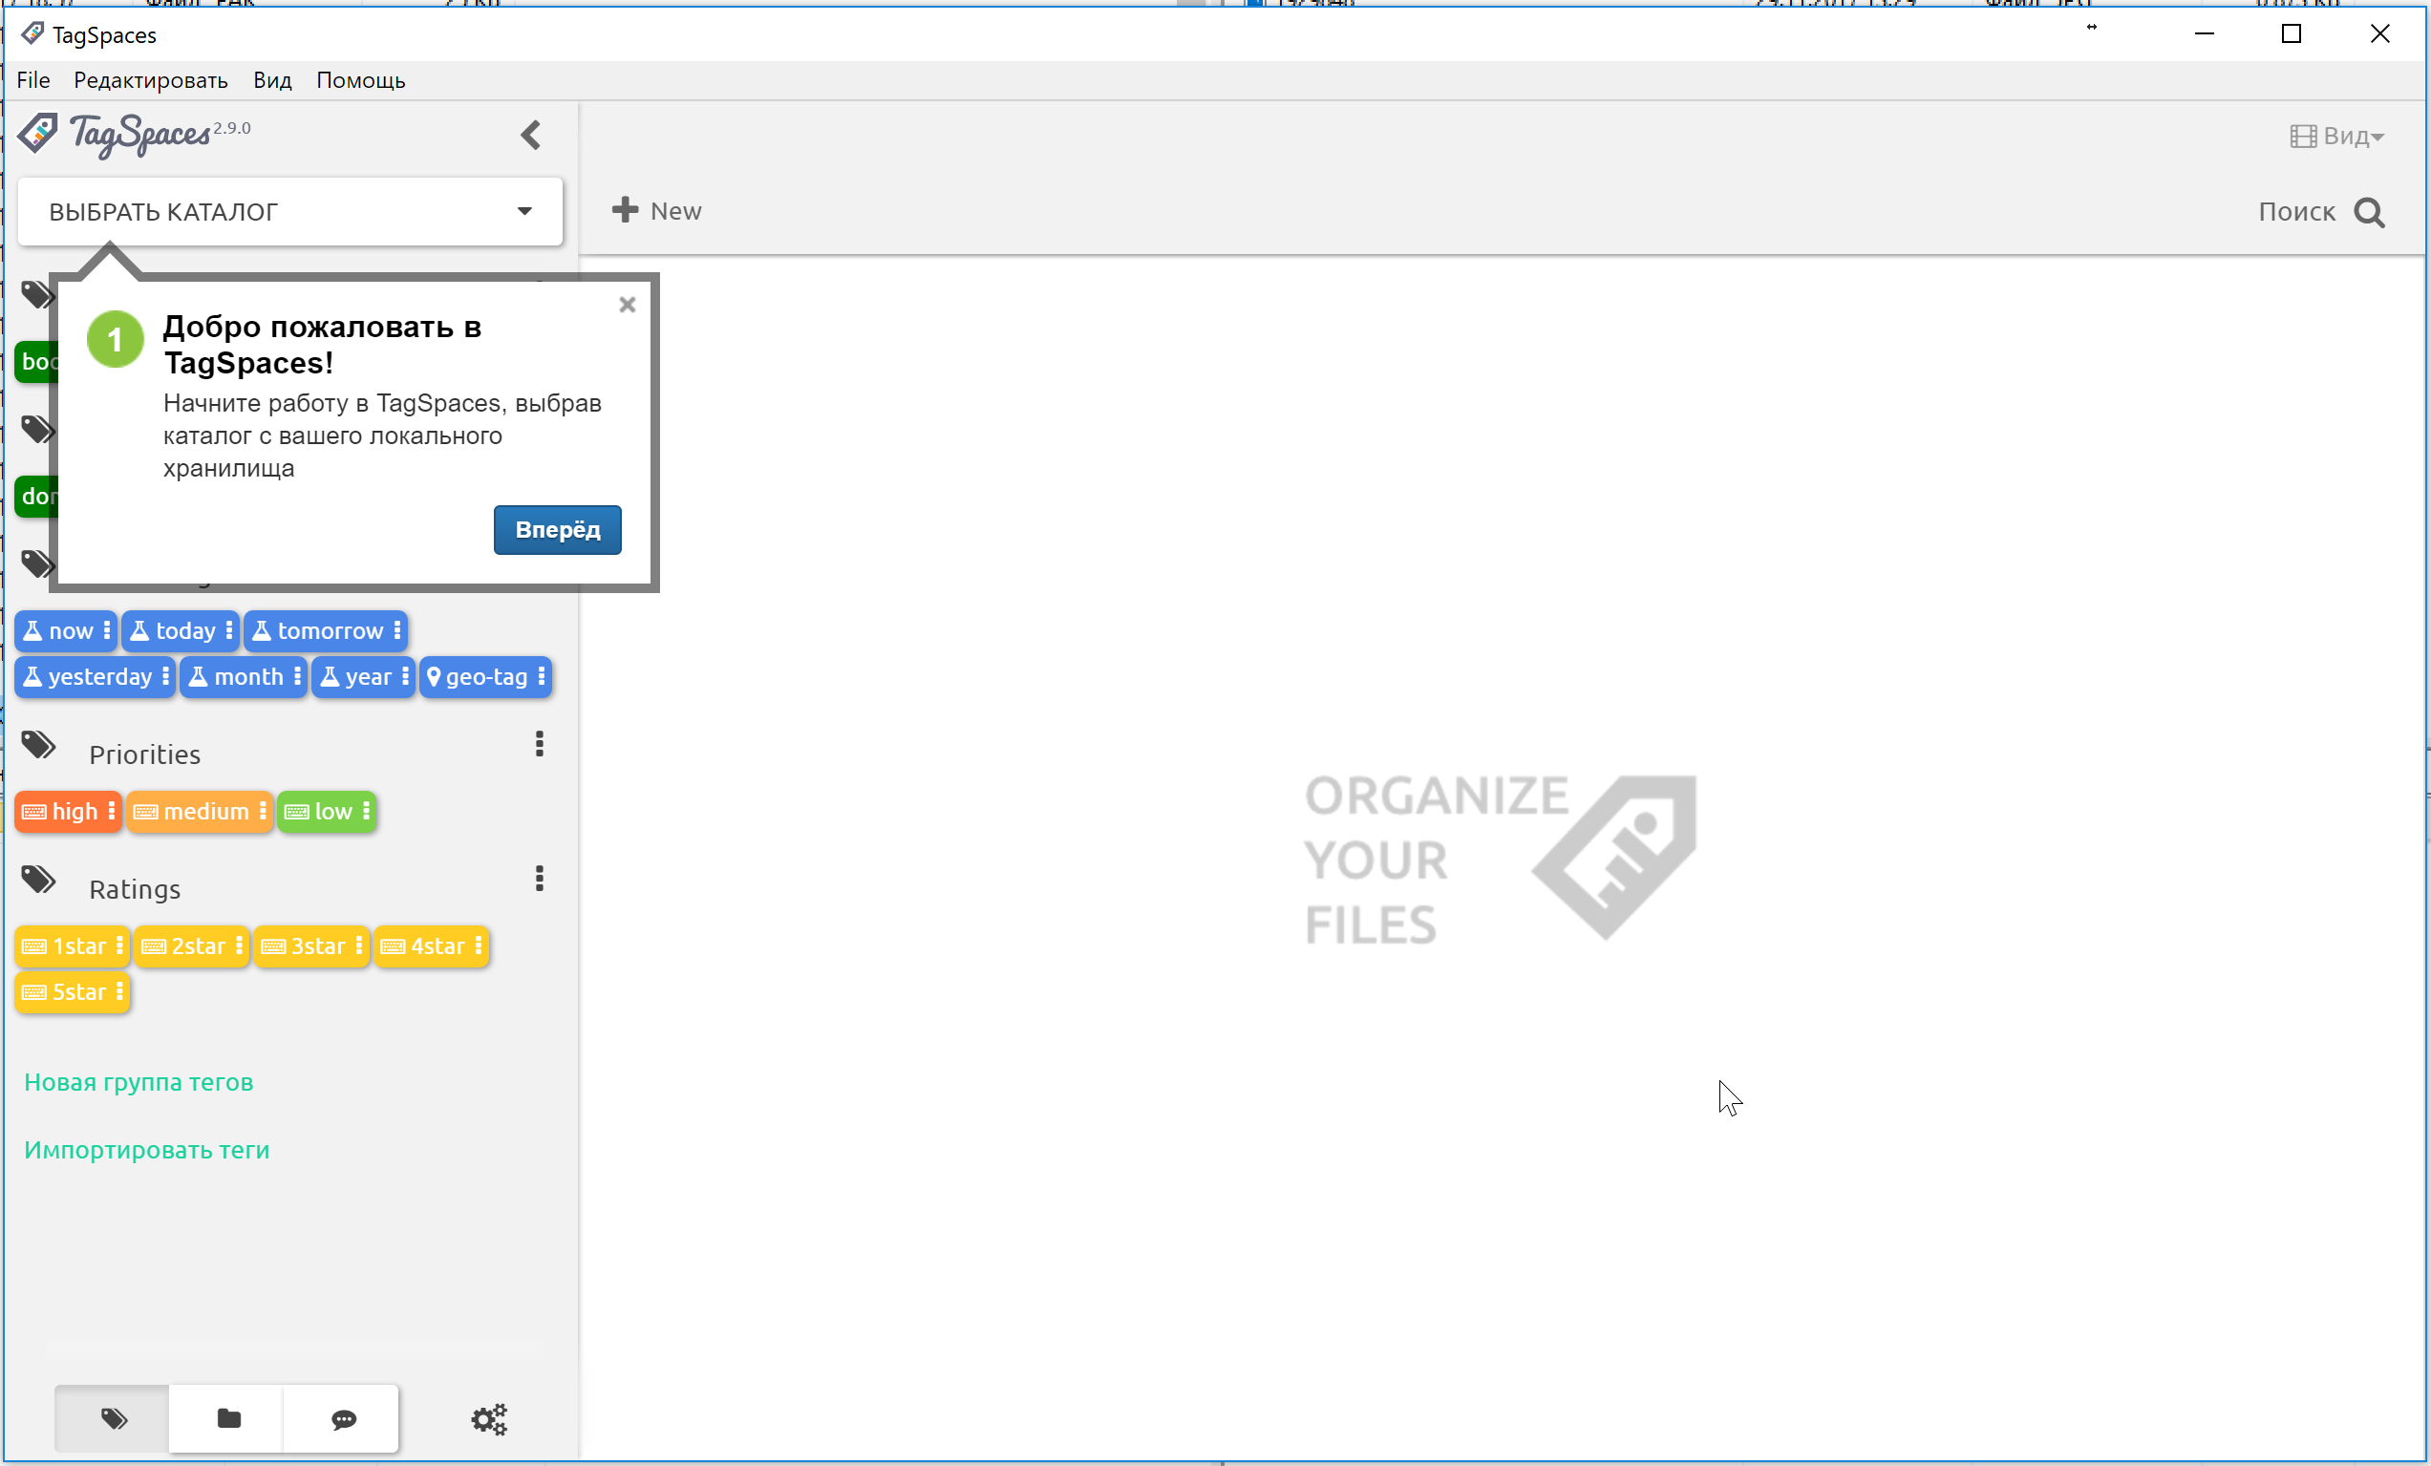The height and width of the screenshot is (1466, 2431).
Task: Open options of the 'now' tag
Action: [107, 630]
